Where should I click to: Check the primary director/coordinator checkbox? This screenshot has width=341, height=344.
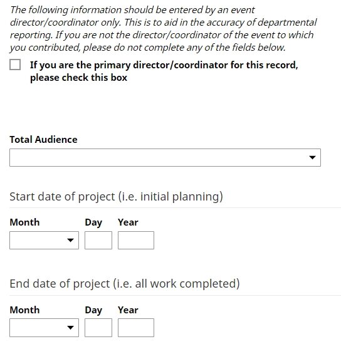coord(15,65)
